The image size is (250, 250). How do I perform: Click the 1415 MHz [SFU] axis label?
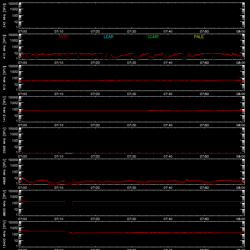(4, 109)
